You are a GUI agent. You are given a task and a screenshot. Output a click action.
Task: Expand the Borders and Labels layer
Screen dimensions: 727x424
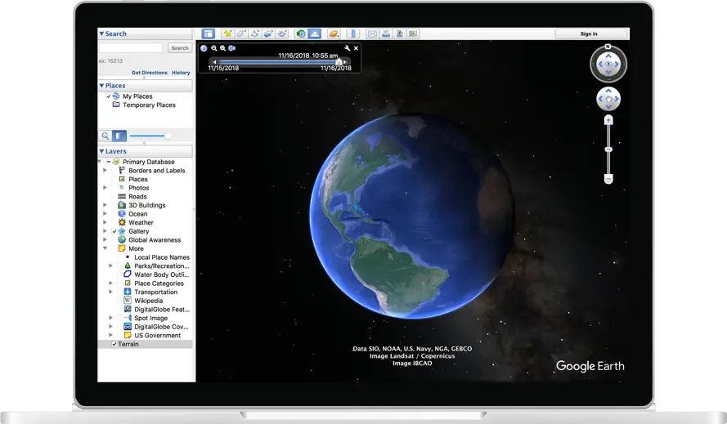click(x=105, y=171)
